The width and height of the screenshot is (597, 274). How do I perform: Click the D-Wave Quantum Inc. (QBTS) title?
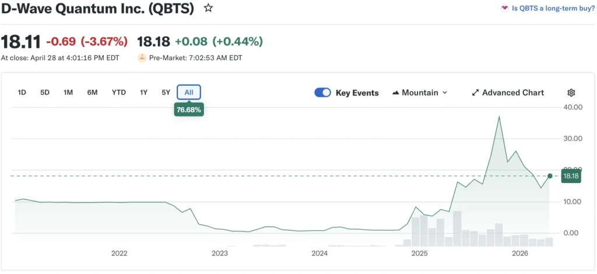[97, 8]
